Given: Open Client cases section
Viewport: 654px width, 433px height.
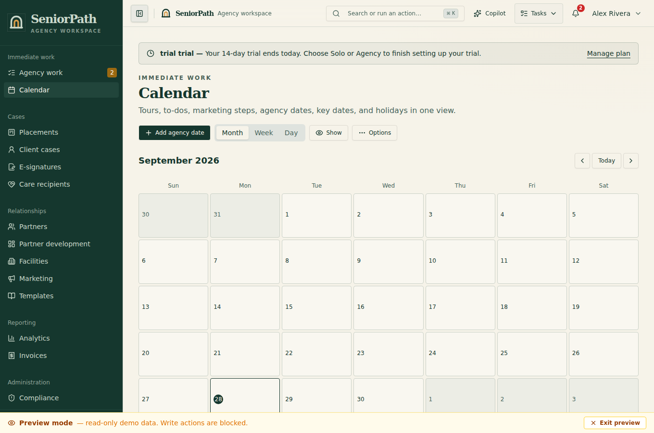Looking at the screenshot, I should [61, 150].
